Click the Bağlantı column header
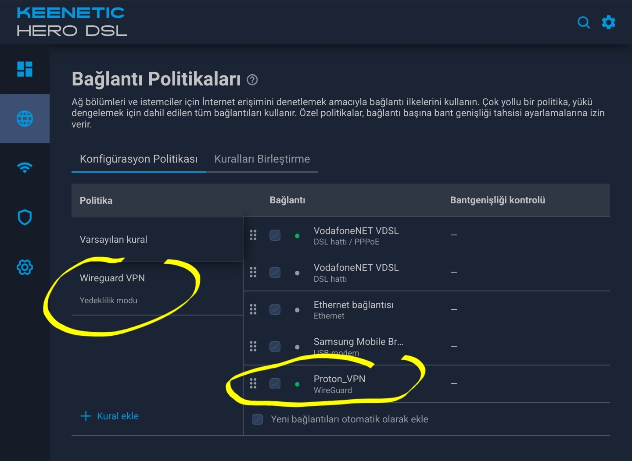This screenshot has width=632, height=461. click(287, 200)
